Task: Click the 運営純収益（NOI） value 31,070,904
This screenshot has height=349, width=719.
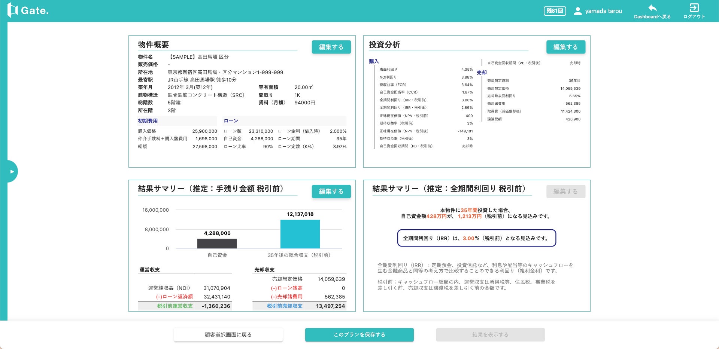Action: 217,288
